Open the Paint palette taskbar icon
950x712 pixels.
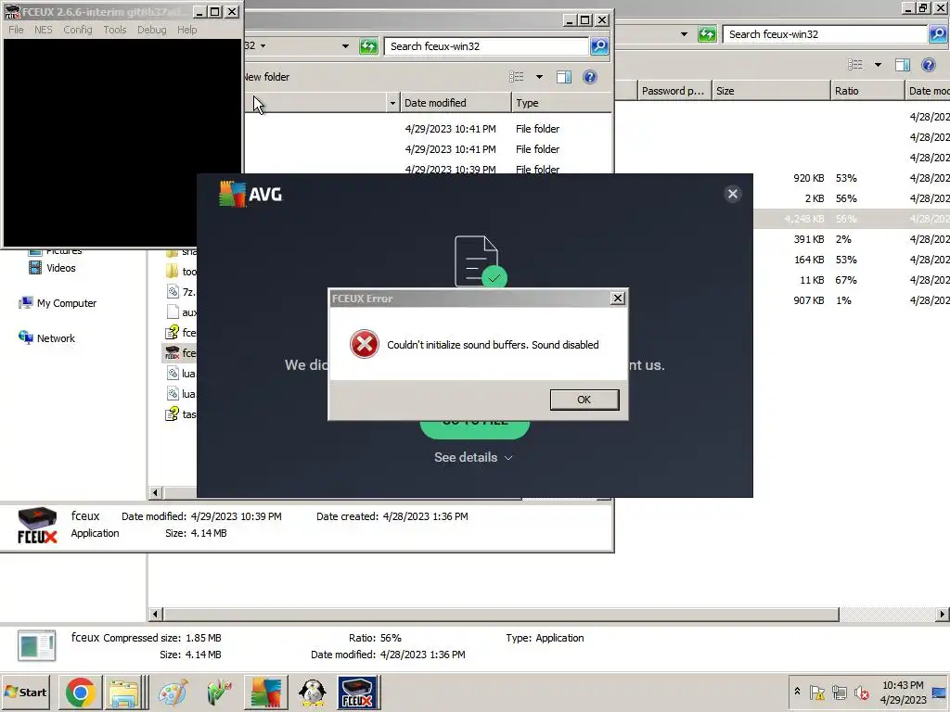click(x=173, y=692)
